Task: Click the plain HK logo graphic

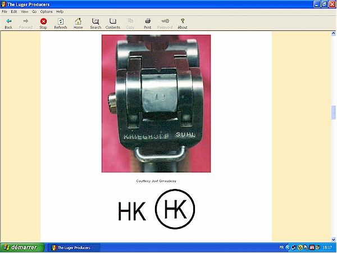Action: click(x=132, y=211)
